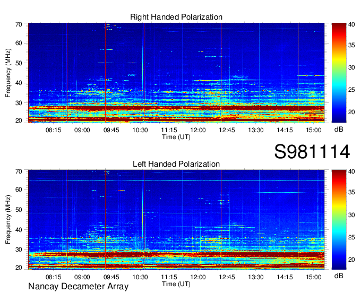Click the 09:45 time tick of Right Handed plot
The height and width of the screenshot is (293, 361).
111,130
